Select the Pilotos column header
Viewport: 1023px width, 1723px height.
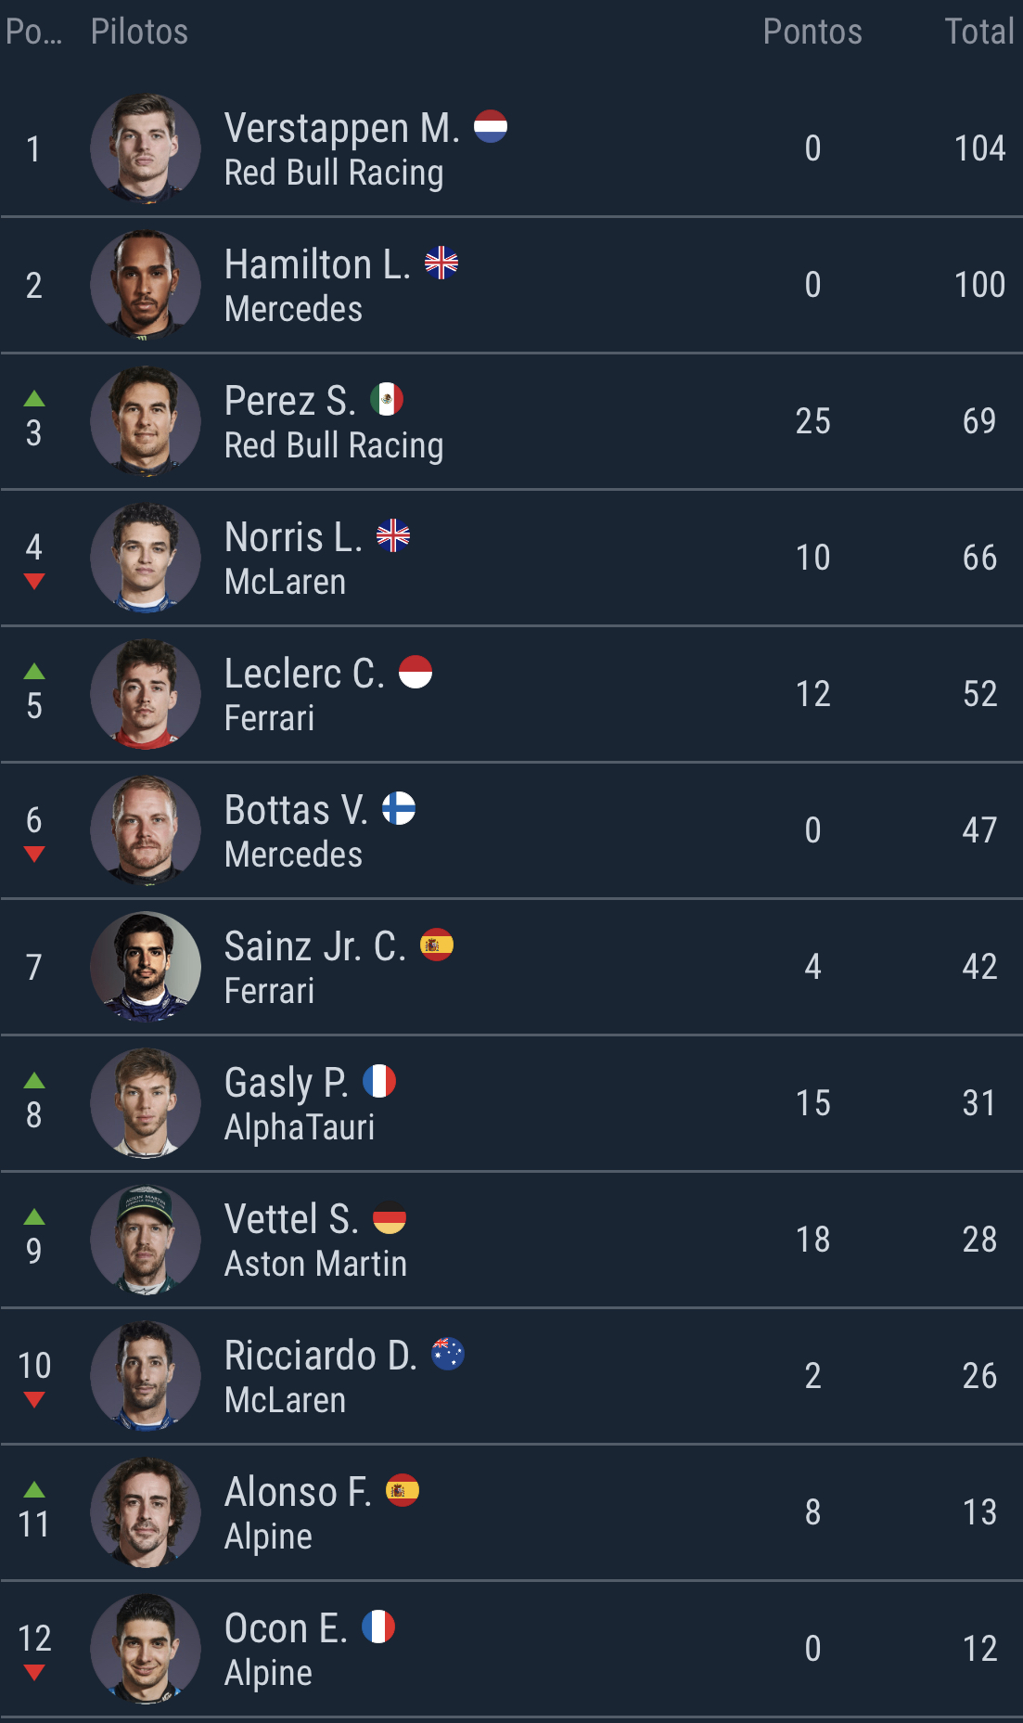click(x=139, y=32)
